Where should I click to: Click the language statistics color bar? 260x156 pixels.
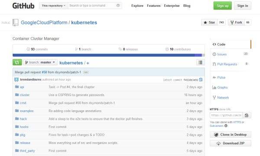pos(109,55)
